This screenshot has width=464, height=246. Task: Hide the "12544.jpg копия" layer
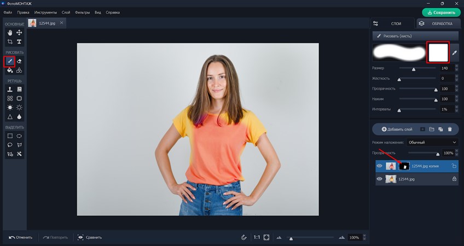379,166
